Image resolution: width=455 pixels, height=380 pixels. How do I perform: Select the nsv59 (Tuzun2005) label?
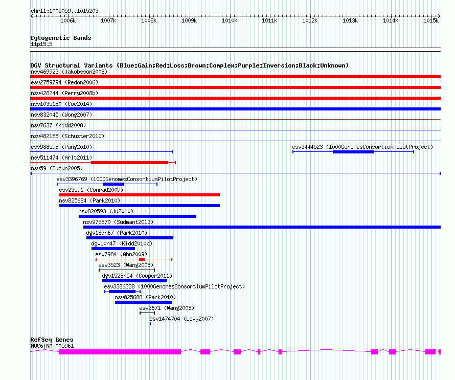tap(57, 168)
